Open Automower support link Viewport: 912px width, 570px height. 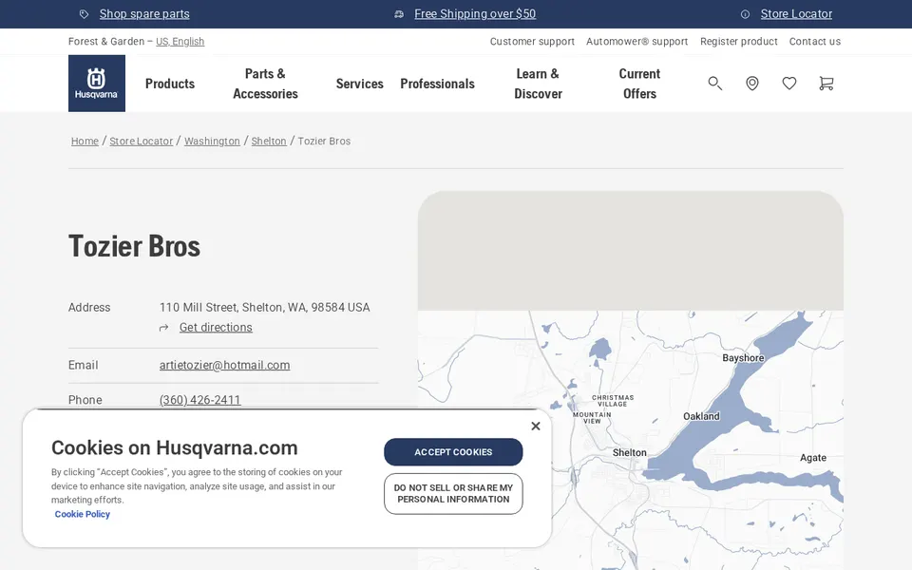(636, 41)
